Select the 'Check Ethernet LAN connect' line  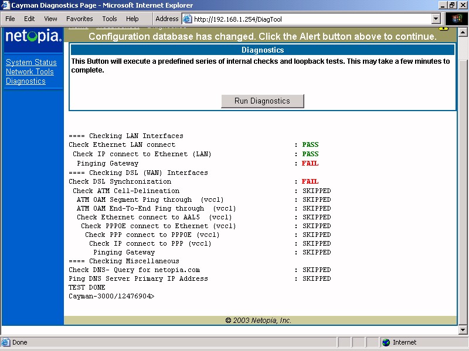122,144
